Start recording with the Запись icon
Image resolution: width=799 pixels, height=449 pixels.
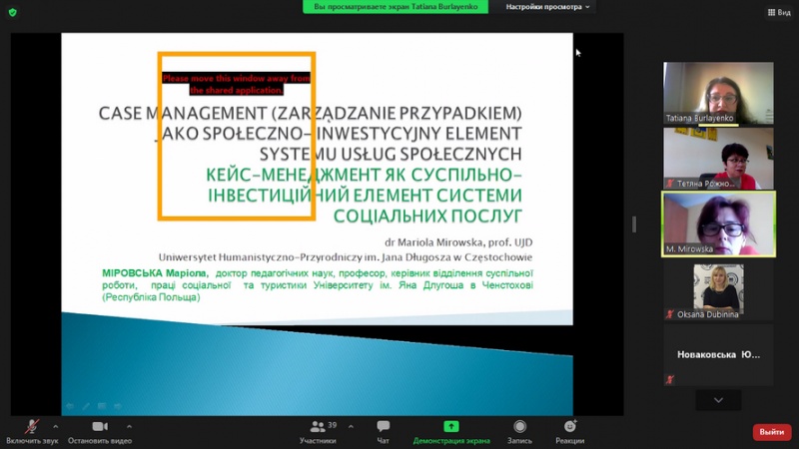click(x=519, y=430)
